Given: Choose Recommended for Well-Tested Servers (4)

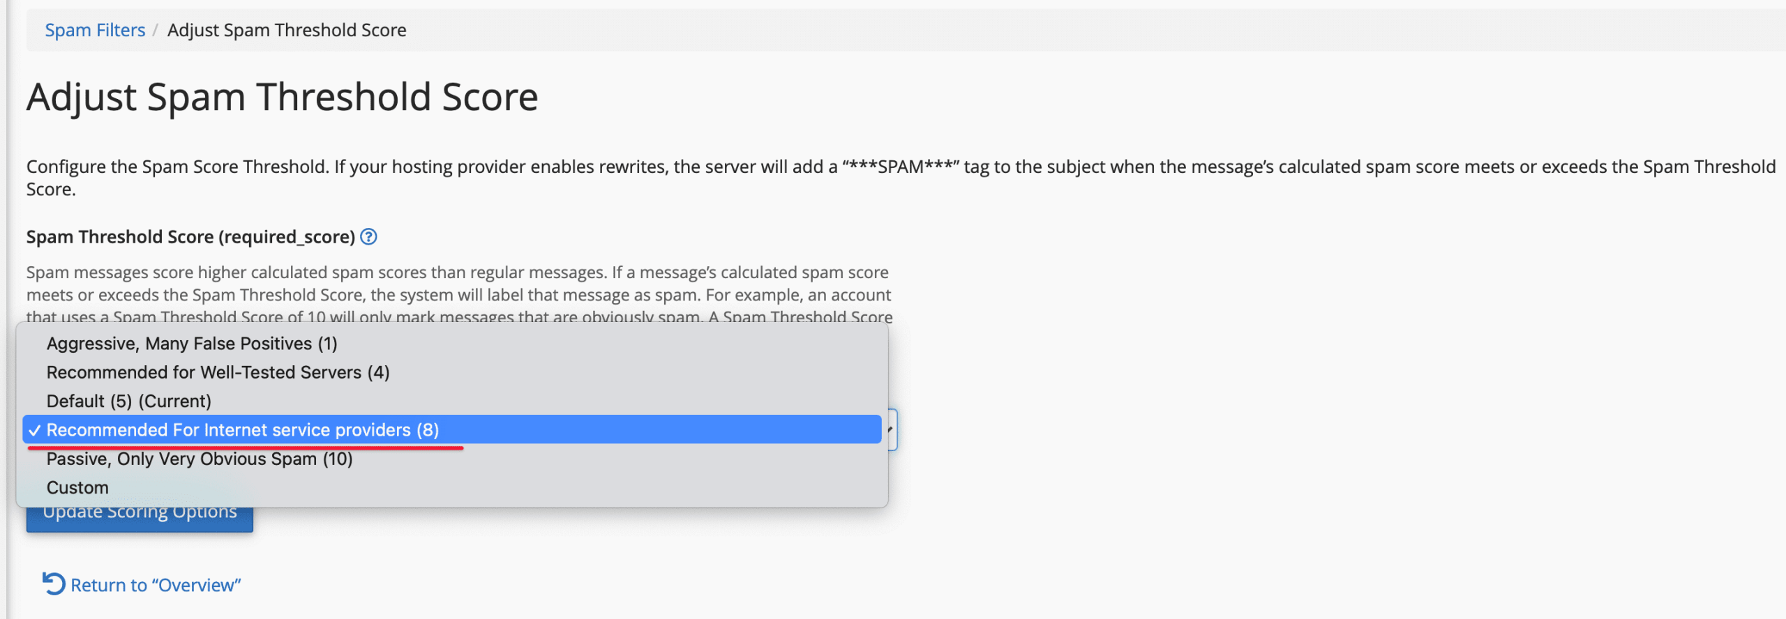Looking at the screenshot, I should (218, 372).
